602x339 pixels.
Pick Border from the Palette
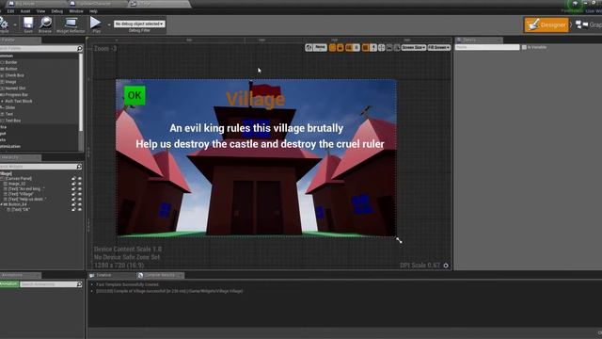click(11, 62)
